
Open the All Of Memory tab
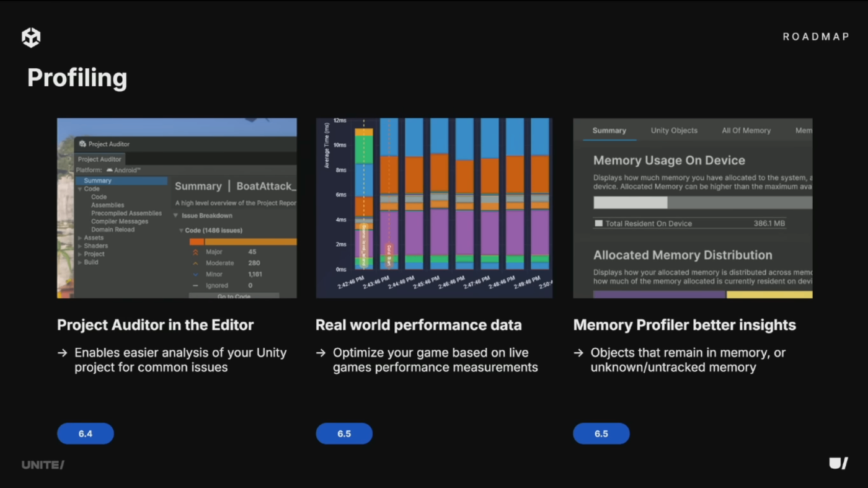click(x=746, y=131)
